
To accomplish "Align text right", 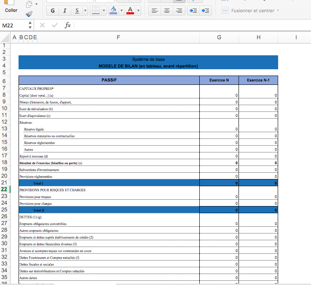I will click(179, 11).
